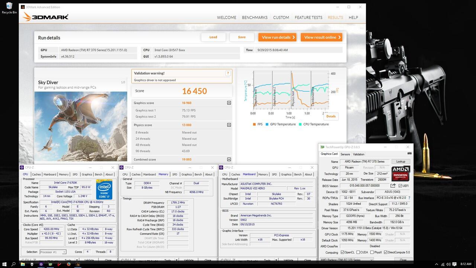Open chart Details button
Viewport: 476px width, 268px height.
tap(331, 116)
